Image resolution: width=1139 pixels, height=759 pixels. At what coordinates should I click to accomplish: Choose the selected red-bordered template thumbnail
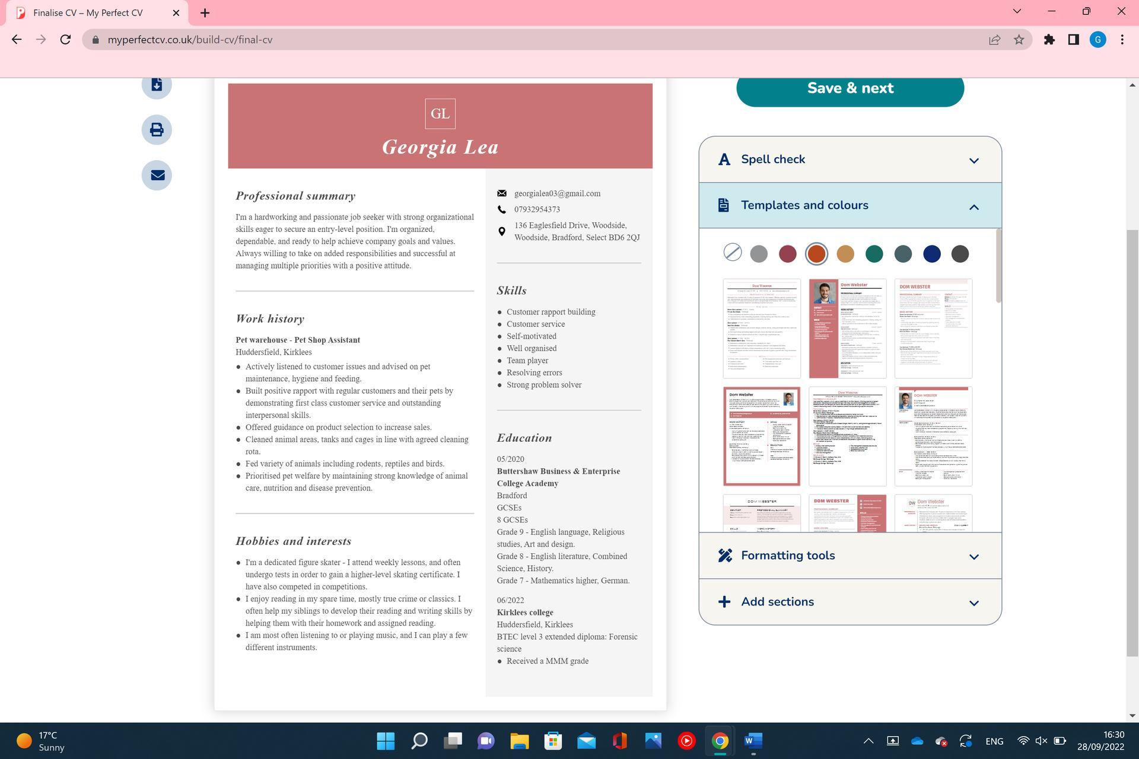[x=762, y=436]
